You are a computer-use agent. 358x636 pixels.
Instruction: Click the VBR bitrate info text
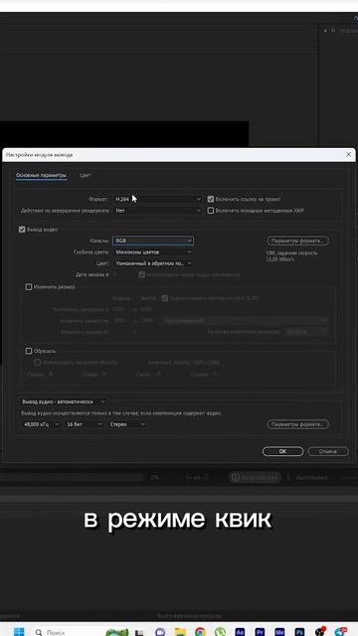tap(291, 256)
